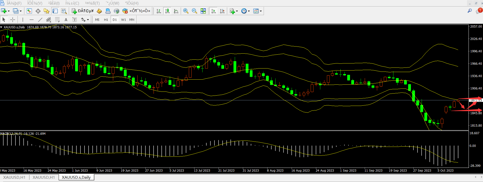Select the D1 timeframe button
This screenshot has width=483, height=182.
pos(115,19)
